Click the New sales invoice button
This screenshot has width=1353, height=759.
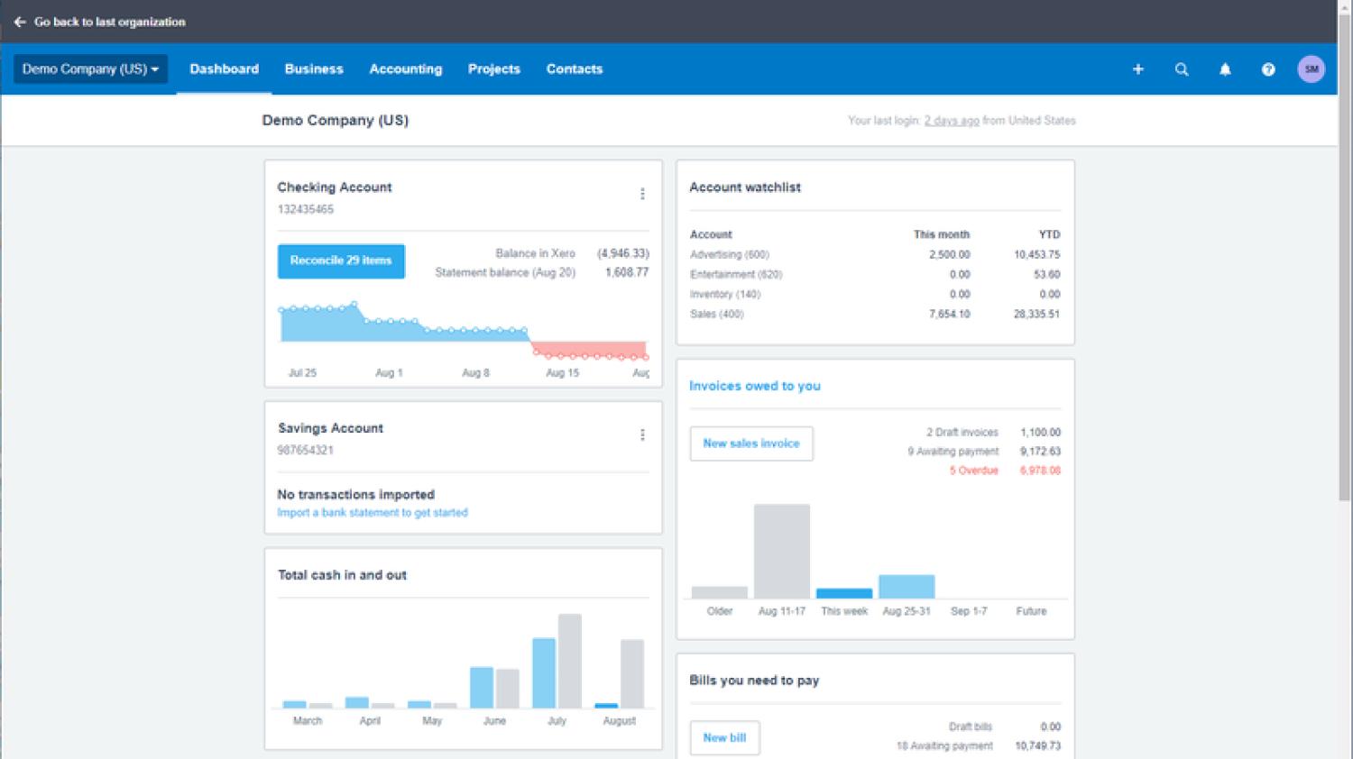[x=751, y=444]
